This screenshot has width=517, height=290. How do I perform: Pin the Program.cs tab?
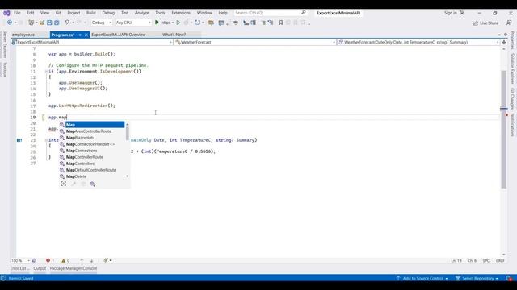80,35
